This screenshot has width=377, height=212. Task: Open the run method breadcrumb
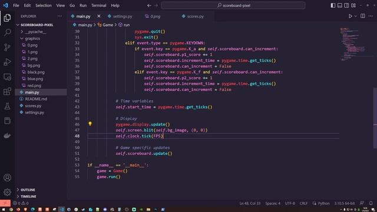(x=124, y=25)
